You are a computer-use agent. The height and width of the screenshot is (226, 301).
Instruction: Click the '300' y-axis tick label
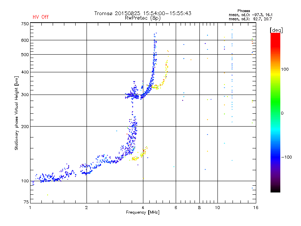point(25,95)
